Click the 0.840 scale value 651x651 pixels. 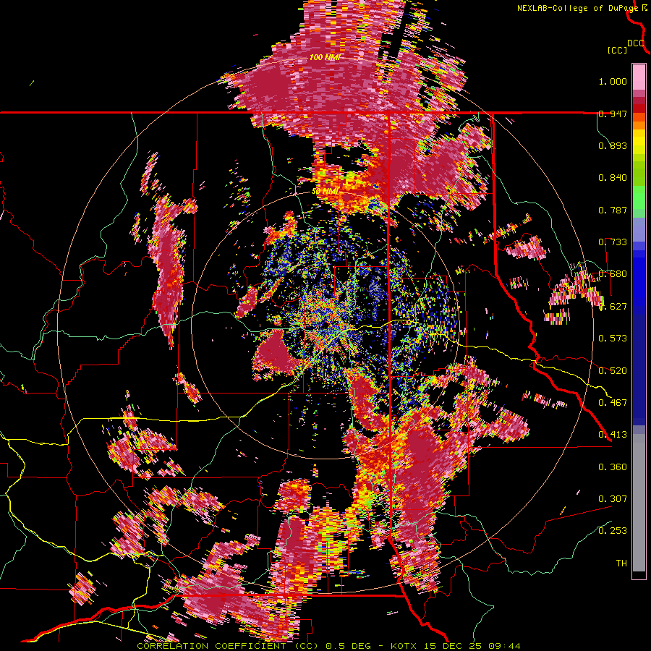[x=613, y=178]
